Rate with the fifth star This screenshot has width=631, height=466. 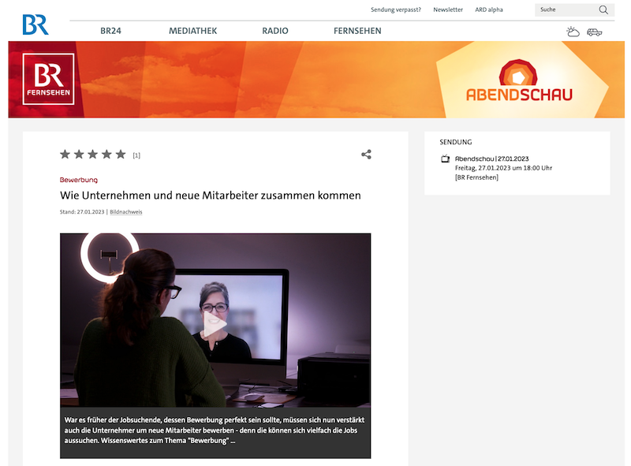tap(121, 154)
